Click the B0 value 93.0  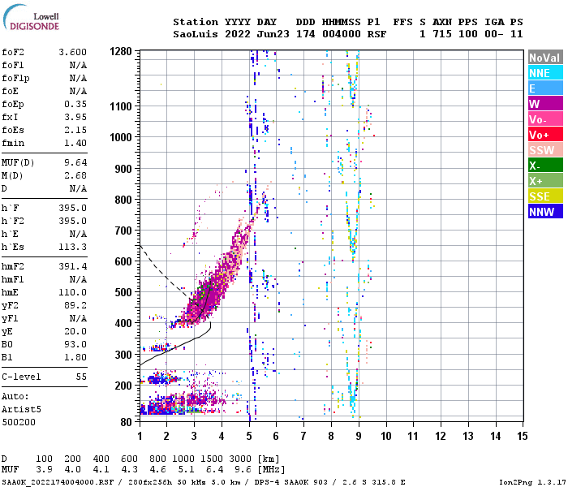click(75, 344)
